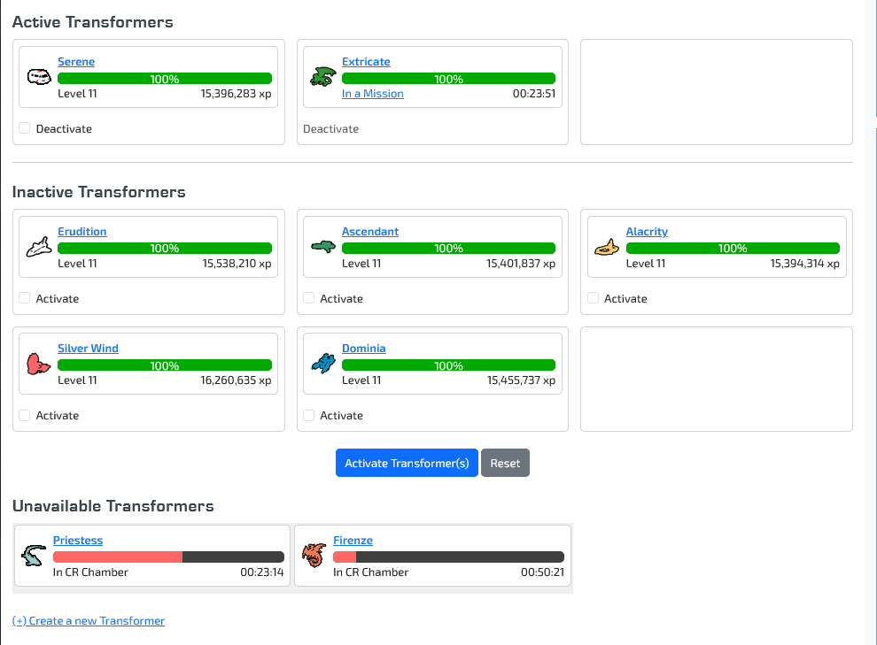Open the Ascendant transformer name link

(x=369, y=232)
